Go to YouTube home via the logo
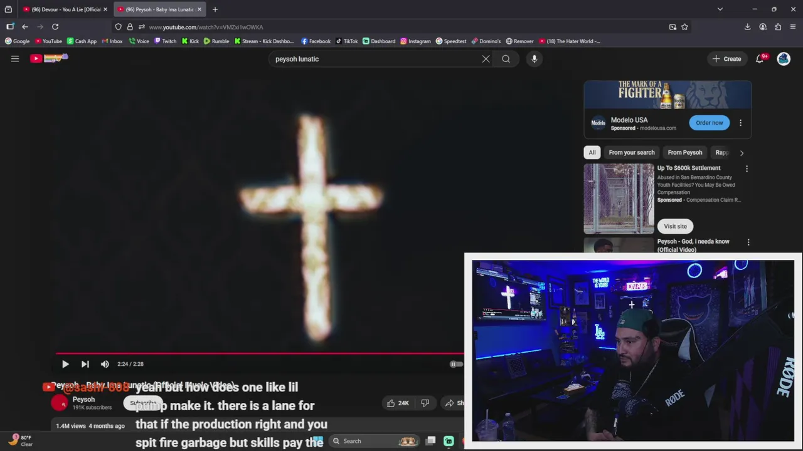This screenshot has height=451, width=803. point(49,58)
